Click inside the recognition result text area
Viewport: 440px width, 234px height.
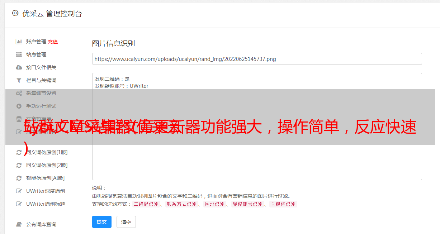[x=257, y=126]
